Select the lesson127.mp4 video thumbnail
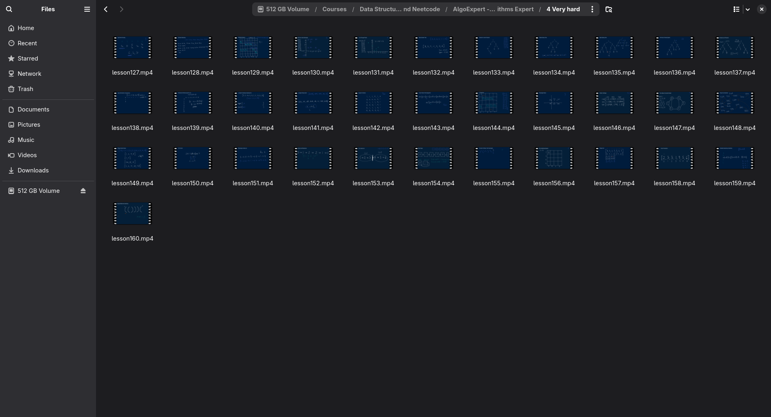 tap(133, 48)
